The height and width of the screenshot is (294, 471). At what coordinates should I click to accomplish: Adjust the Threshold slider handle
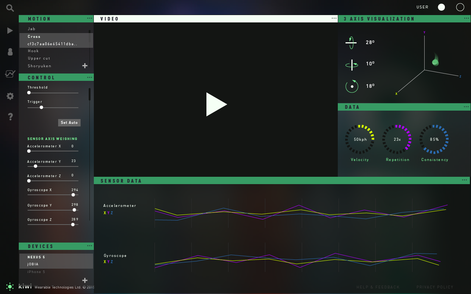pos(29,93)
